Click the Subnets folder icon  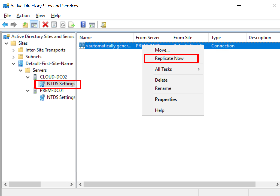20,57
